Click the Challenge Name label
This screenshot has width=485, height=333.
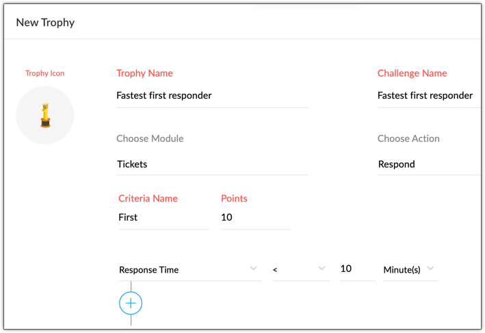coord(412,73)
